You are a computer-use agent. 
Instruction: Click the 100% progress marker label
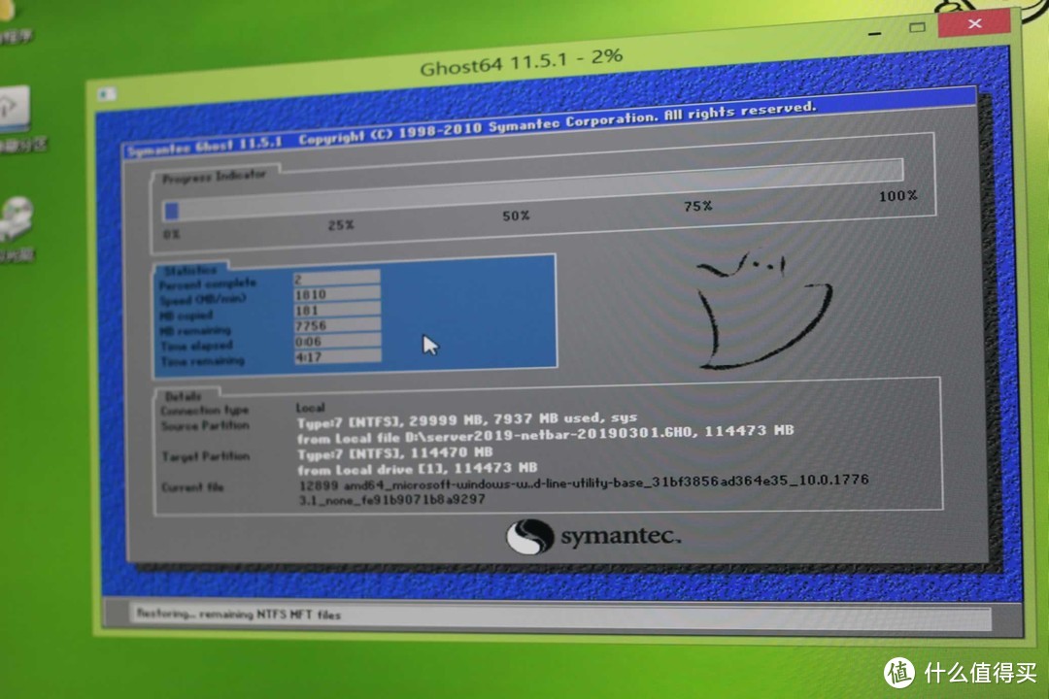click(897, 196)
